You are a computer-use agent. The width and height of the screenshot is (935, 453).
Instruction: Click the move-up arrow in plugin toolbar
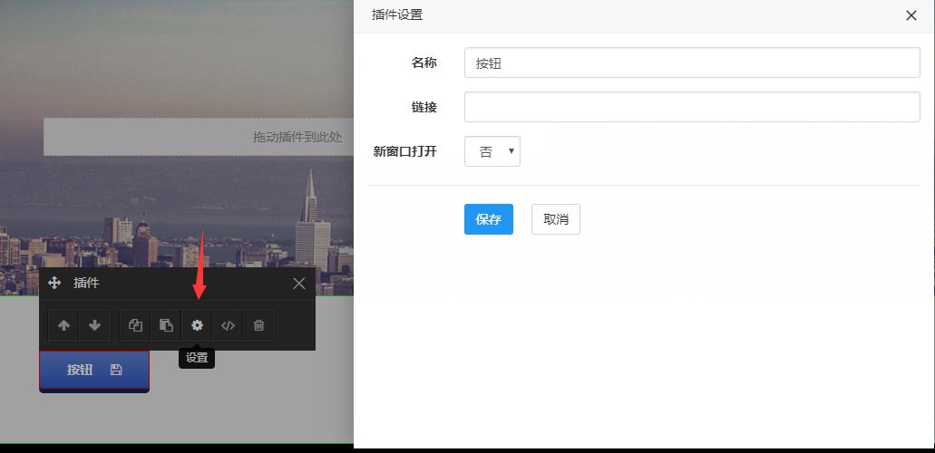(63, 325)
